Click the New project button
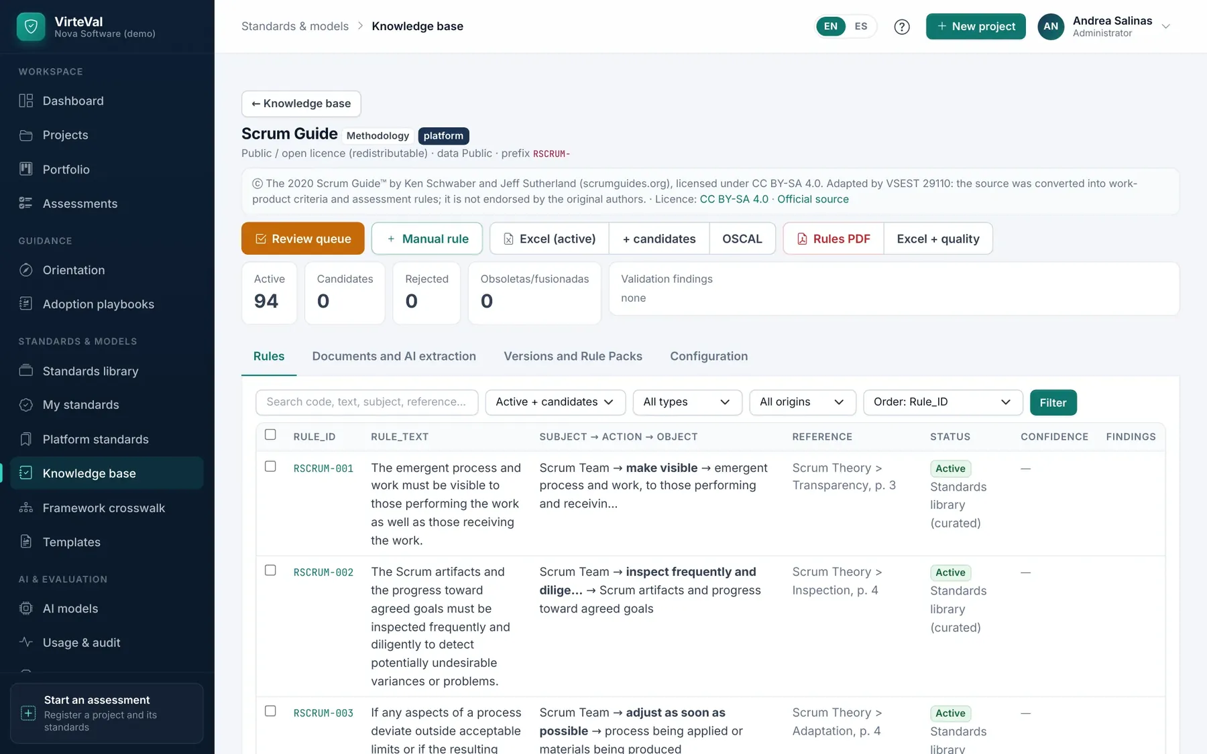Screen dimensions: 1207x754 point(976,27)
